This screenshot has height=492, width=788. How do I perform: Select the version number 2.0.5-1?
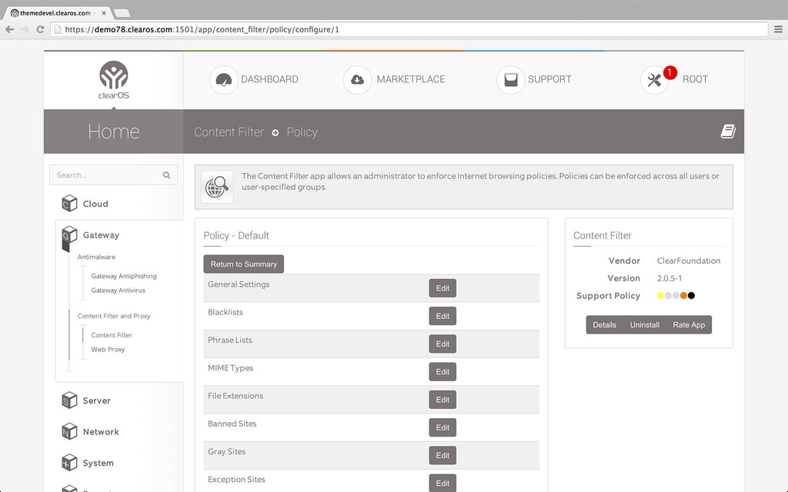[669, 278]
